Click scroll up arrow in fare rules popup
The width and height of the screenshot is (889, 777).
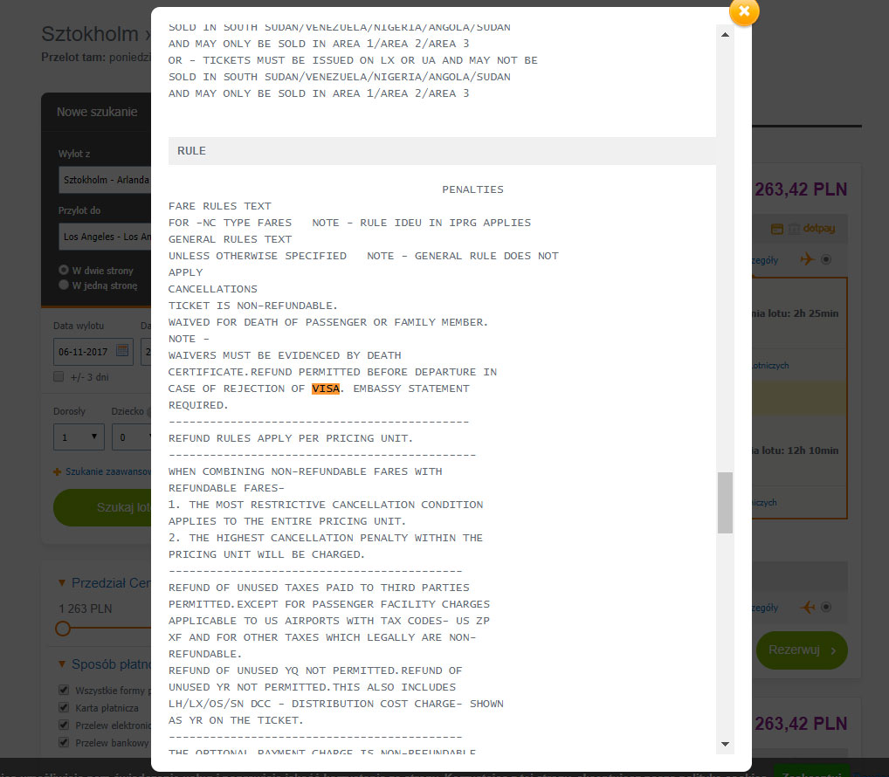click(725, 35)
